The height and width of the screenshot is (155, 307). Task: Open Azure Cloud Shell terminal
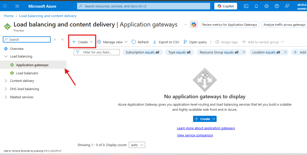246,6
